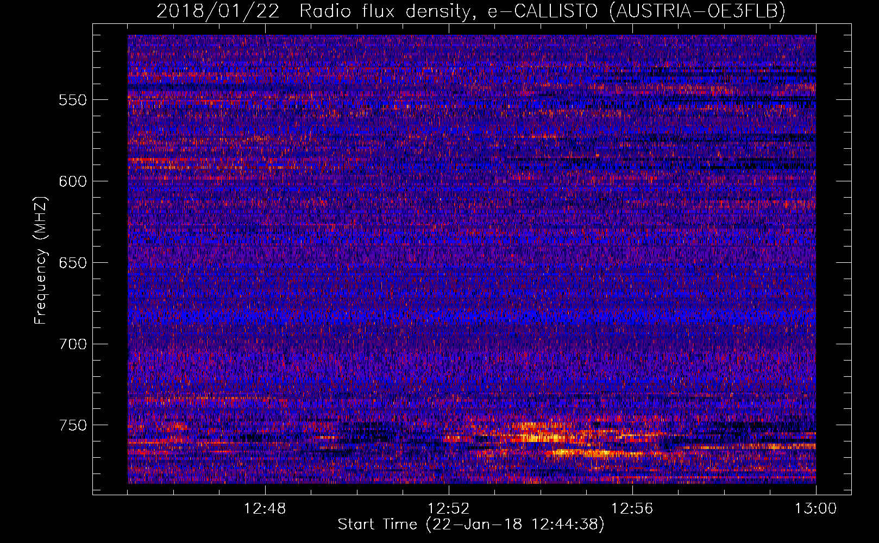This screenshot has width=879, height=543.
Task: Click the 13:00 time tick label
Action: click(x=816, y=509)
